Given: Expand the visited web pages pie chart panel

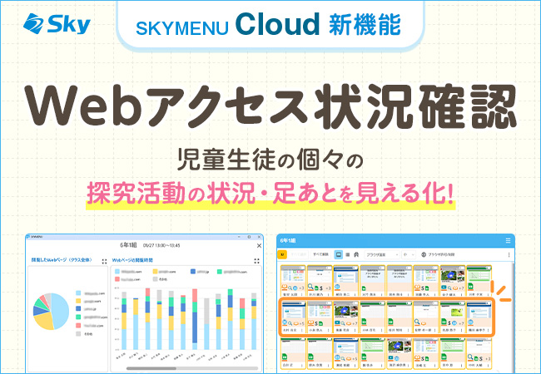Looking at the screenshot, I should [102, 260].
